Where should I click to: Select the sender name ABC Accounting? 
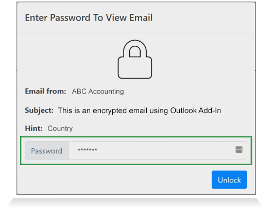coord(98,92)
